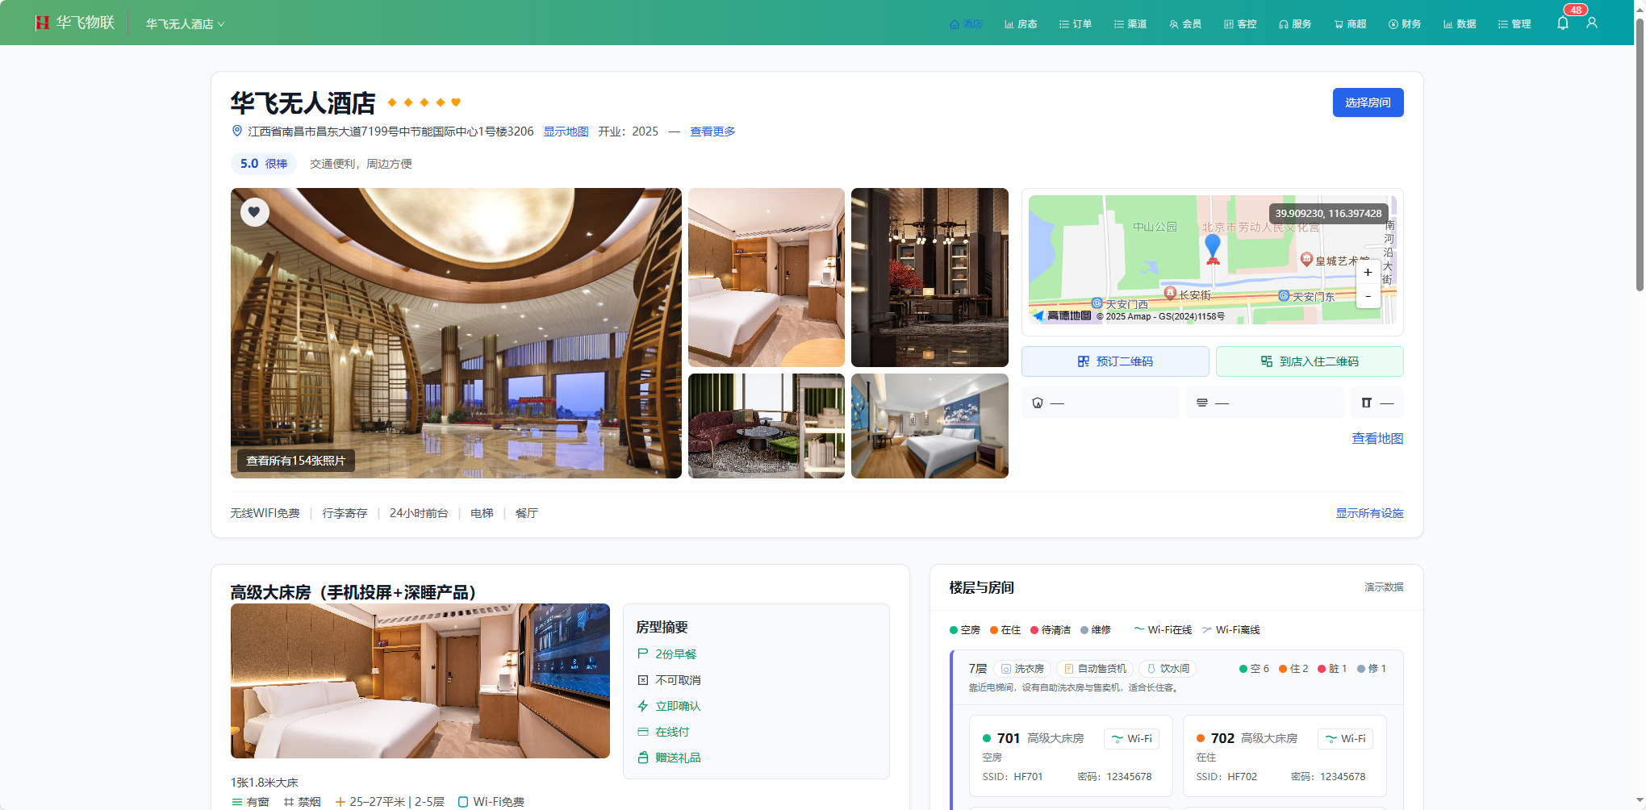Expand 查看更多 to see more hotel details

pos(712,131)
